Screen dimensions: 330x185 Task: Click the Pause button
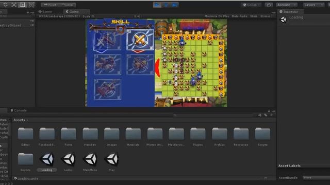click(166, 5)
